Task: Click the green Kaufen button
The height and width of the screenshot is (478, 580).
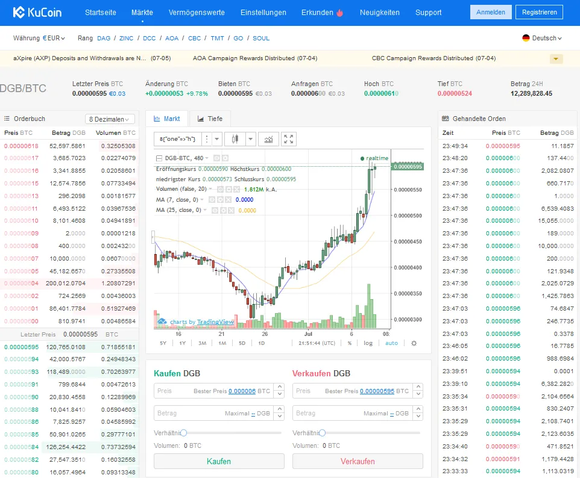Action: pyautogui.click(x=219, y=461)
